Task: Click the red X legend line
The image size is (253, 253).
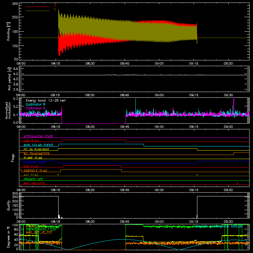Action: (x=38, y=7)
